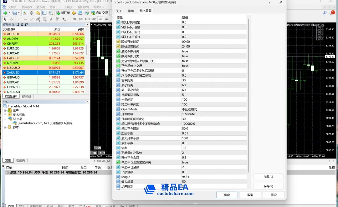Click the 逆势保护开关 true value

coord(185,51)
